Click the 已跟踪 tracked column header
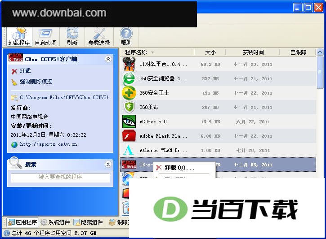 pyautogui.click(x=298, y=52)
